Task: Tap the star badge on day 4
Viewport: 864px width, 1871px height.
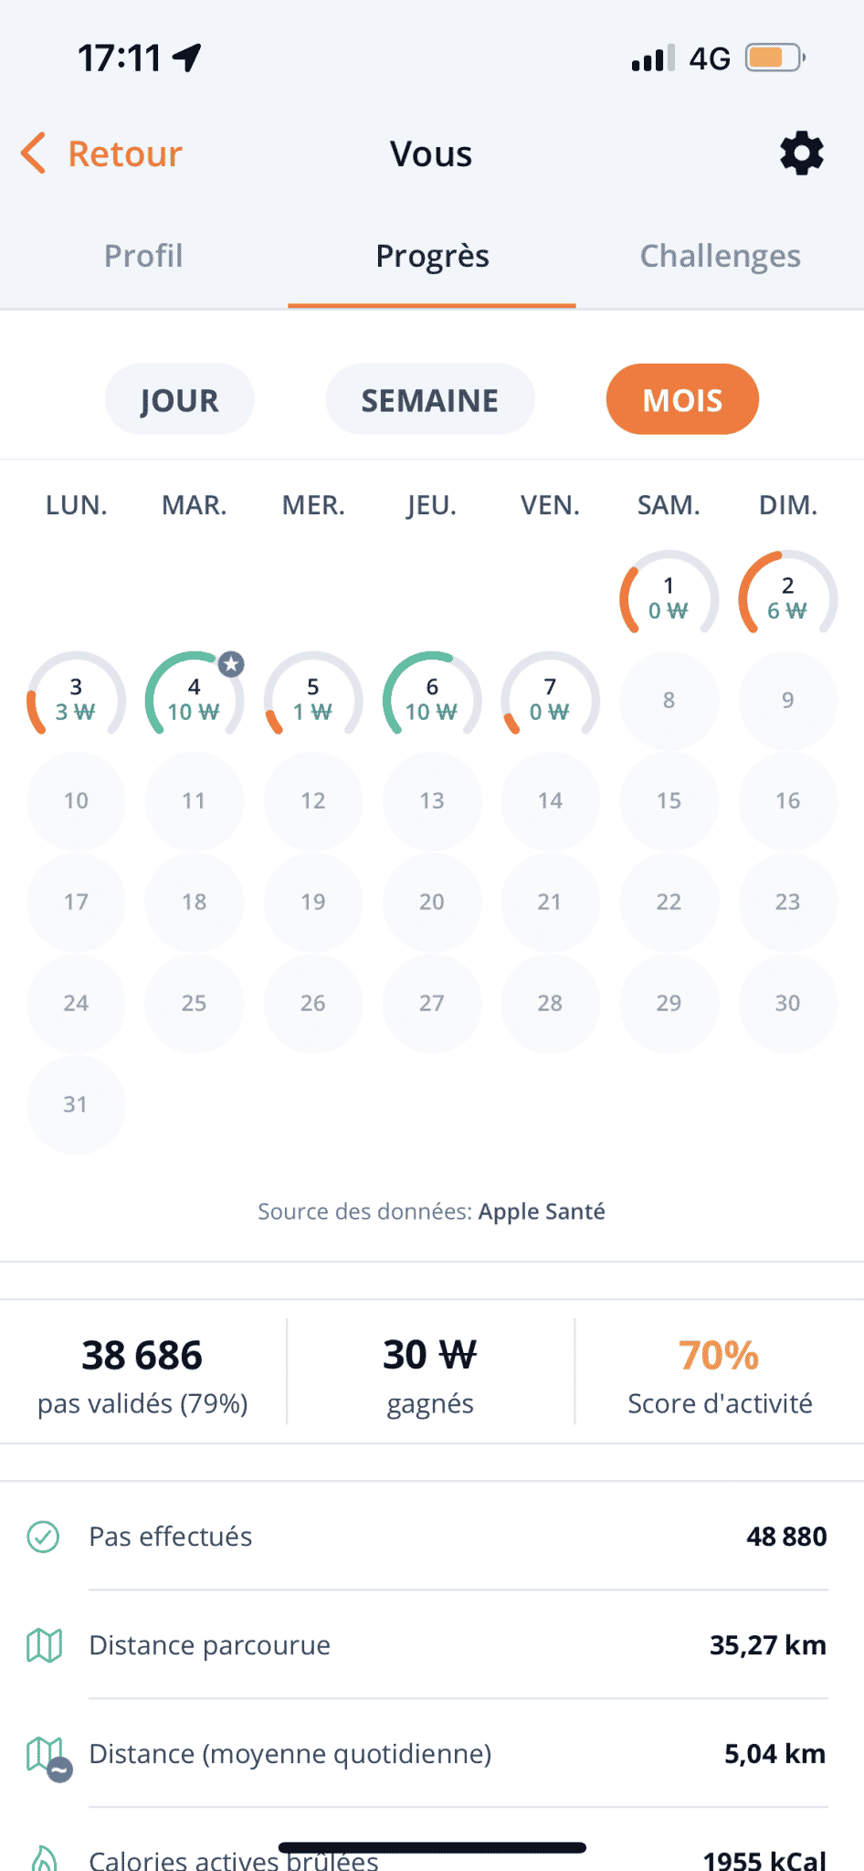Action: pyautogui.click(x=232, y=664)
